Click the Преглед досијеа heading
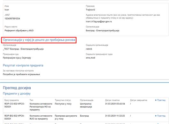This screenshot has width=169, height=124. (17, 88)
